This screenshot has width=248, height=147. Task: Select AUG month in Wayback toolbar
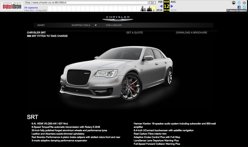click(x=173, y=2)
